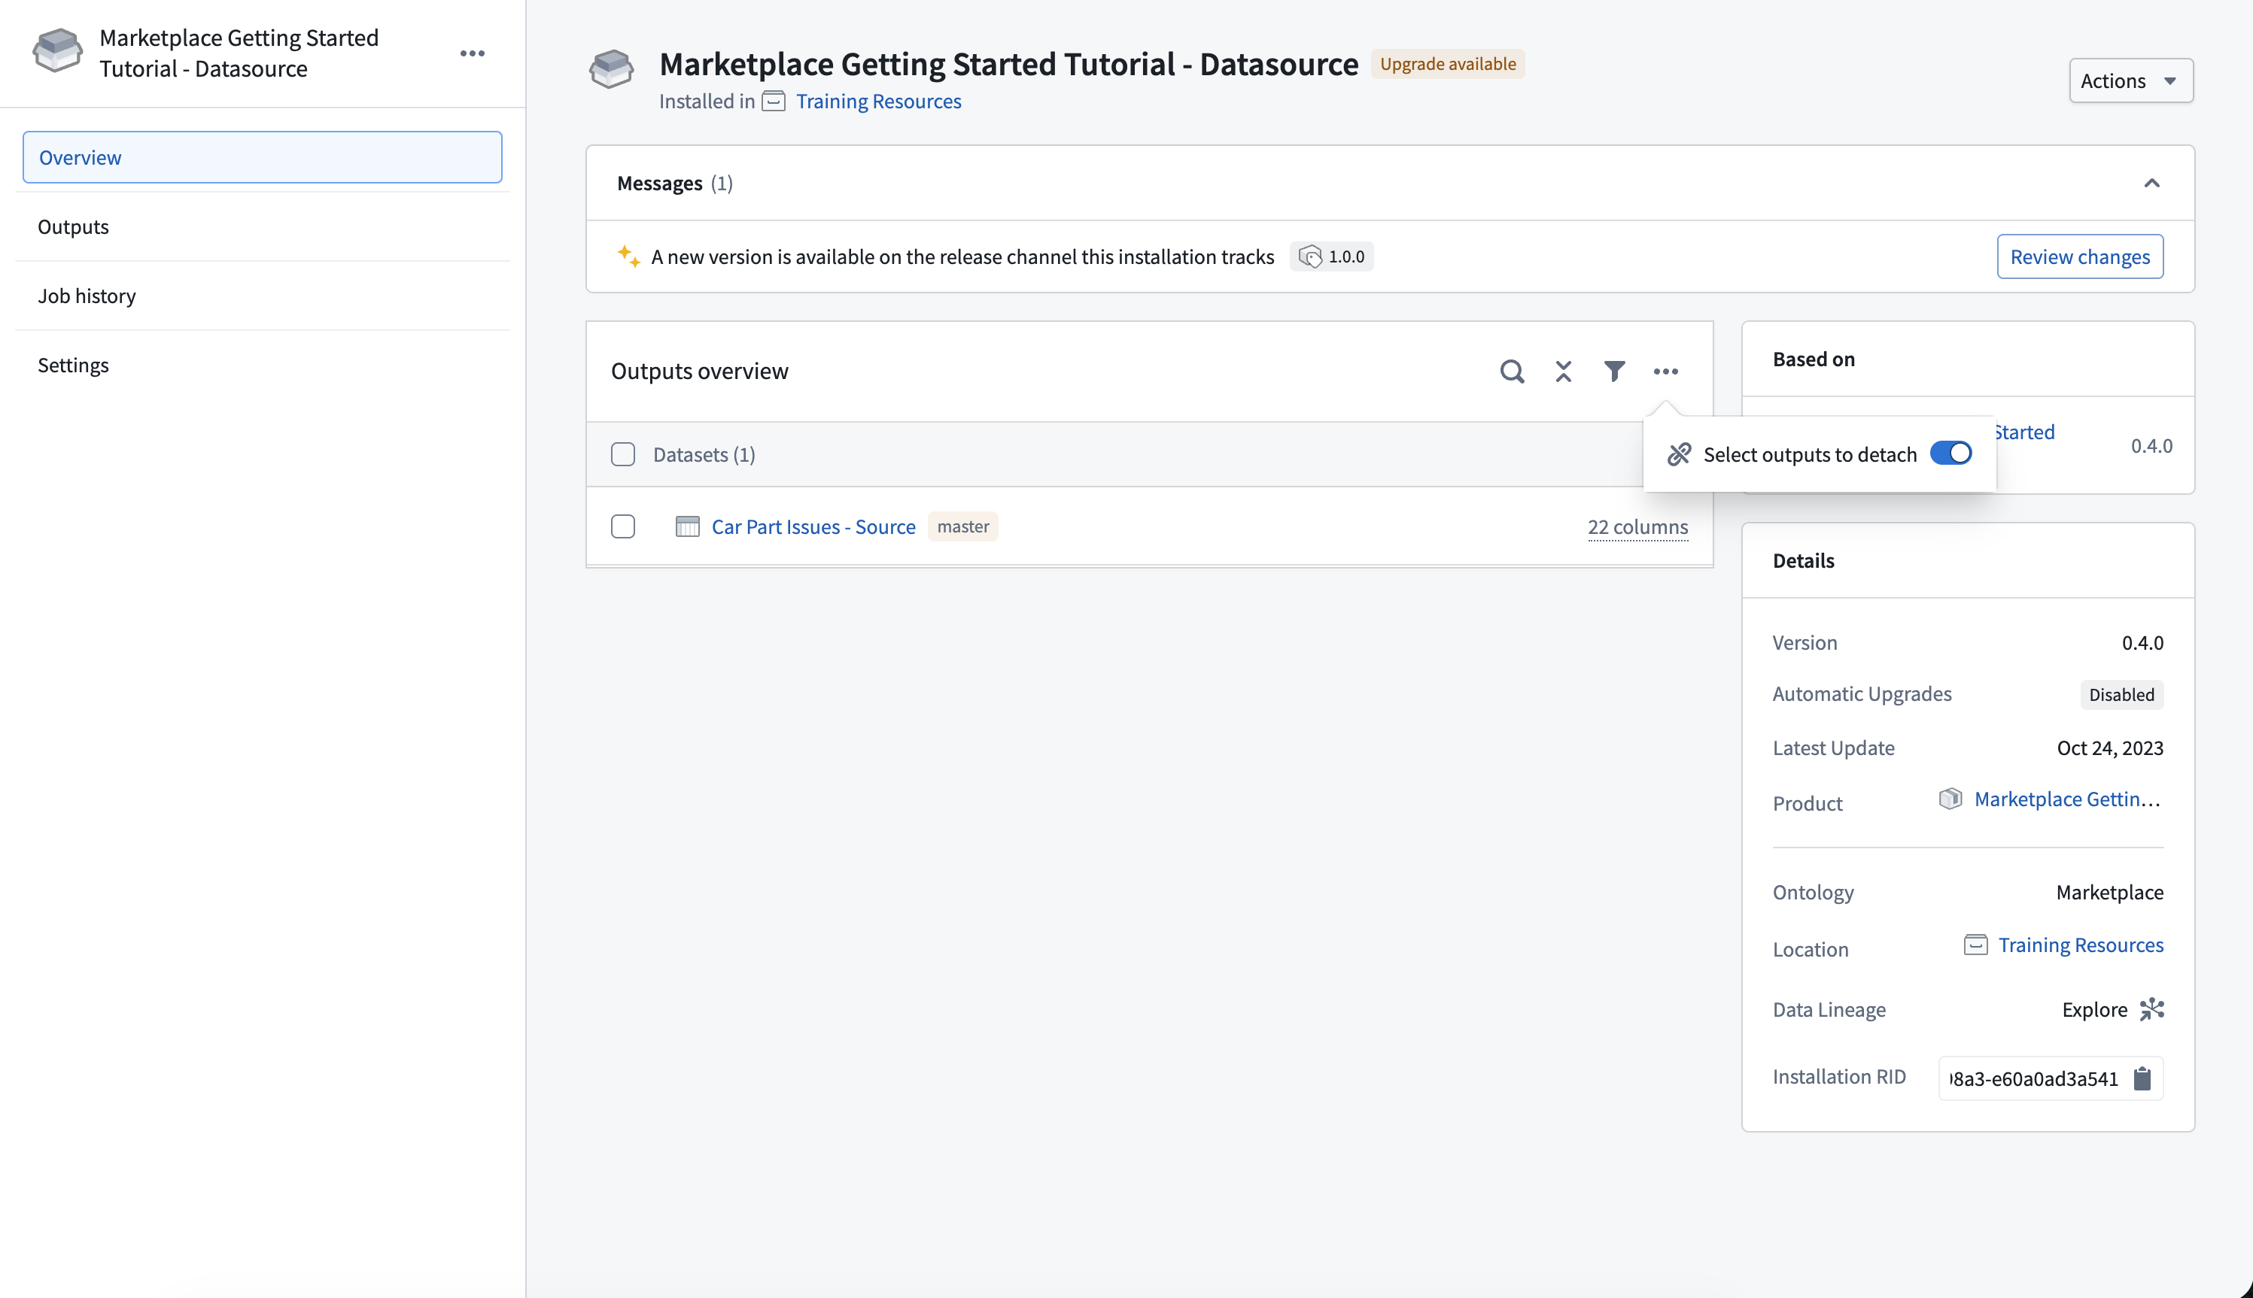
Task: Click the three-dot menu in Outputs overview
Action: [1665, 371]
